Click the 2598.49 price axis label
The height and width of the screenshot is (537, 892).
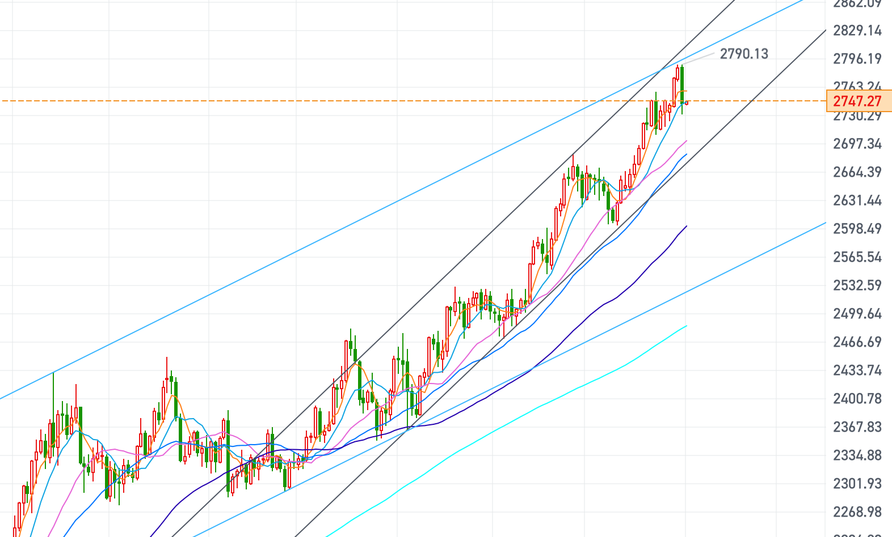[x=857, y=229]
